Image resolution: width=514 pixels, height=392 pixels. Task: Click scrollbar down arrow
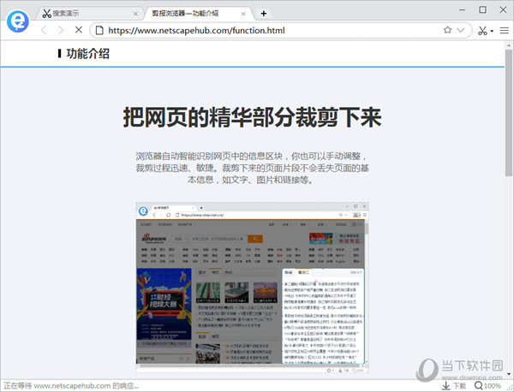(x=509, y=374)
